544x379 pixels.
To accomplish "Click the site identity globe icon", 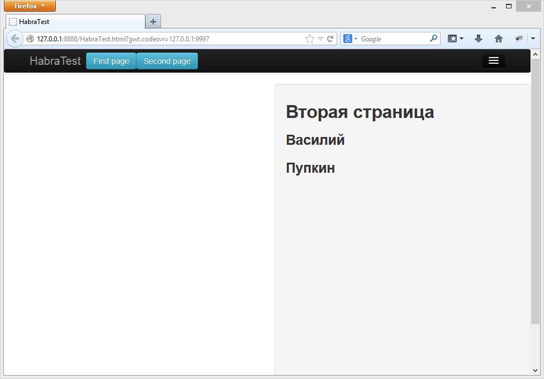I will coord(30,39).
